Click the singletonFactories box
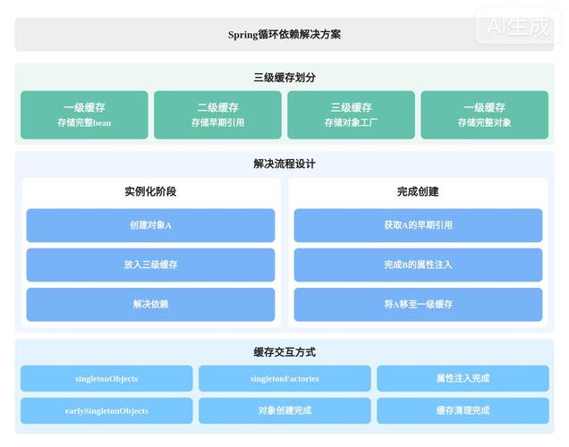 [x=284, y=378]
